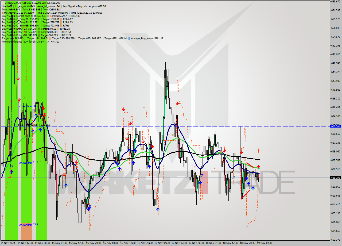Click the '17 Nov 20:30' time axis label

[196, 243]
